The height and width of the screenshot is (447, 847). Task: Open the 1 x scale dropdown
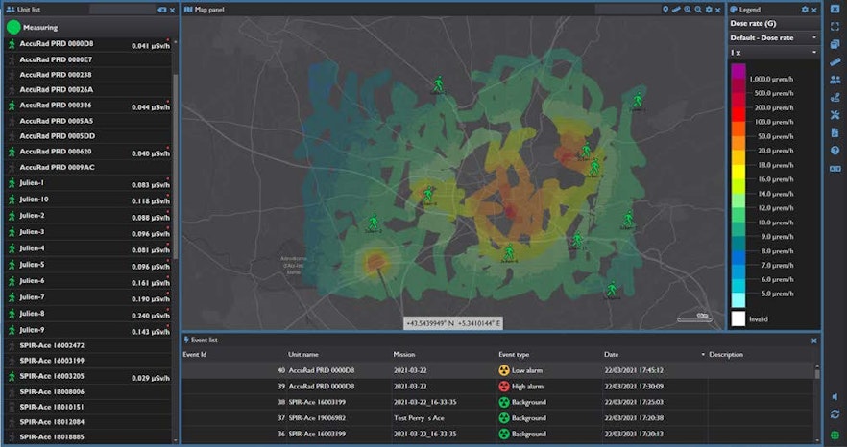(x=814, y=52)
